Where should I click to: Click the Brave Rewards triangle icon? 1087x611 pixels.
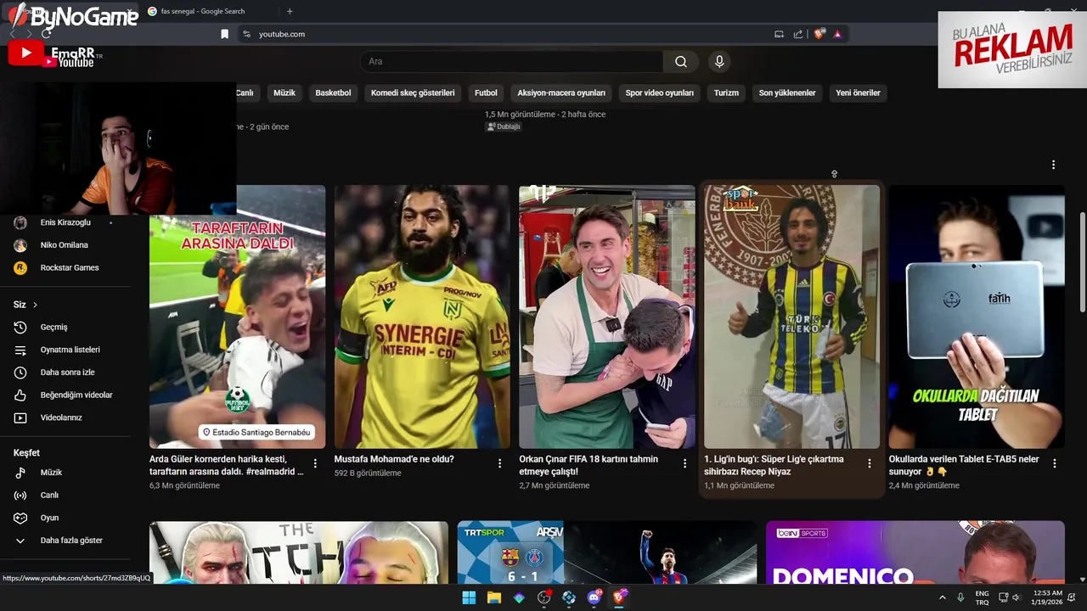tap(837, 34)
